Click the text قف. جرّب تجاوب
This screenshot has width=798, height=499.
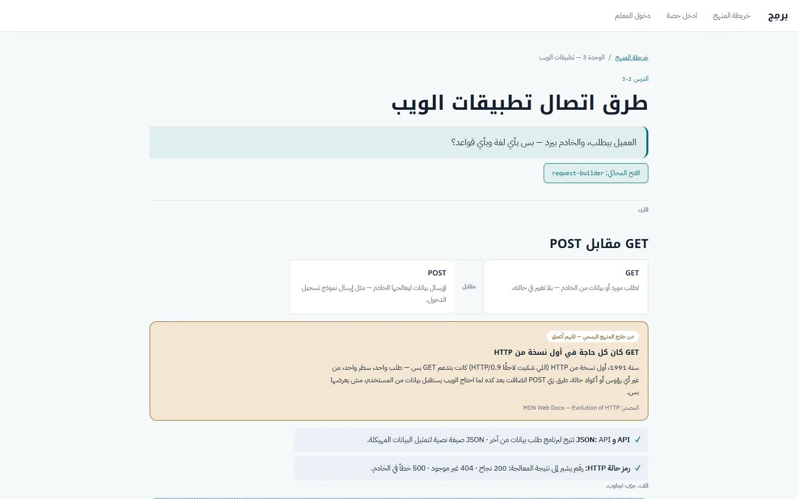[x=627, y=486]
